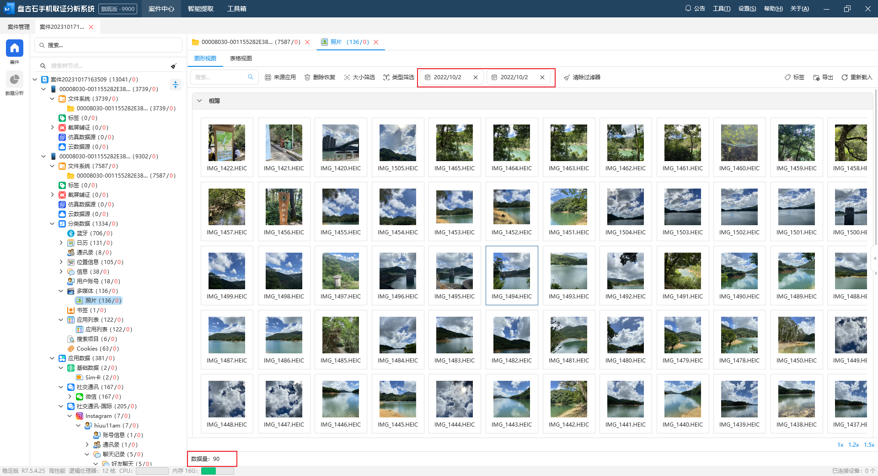Screen dimensions: 878x476
Task: Select the IMG_1422.HEIC thumbnail
Action: [x=226, y=143]
